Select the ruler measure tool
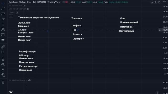The image size is (168, 94). pyautogui.click(x=3, y=47)
